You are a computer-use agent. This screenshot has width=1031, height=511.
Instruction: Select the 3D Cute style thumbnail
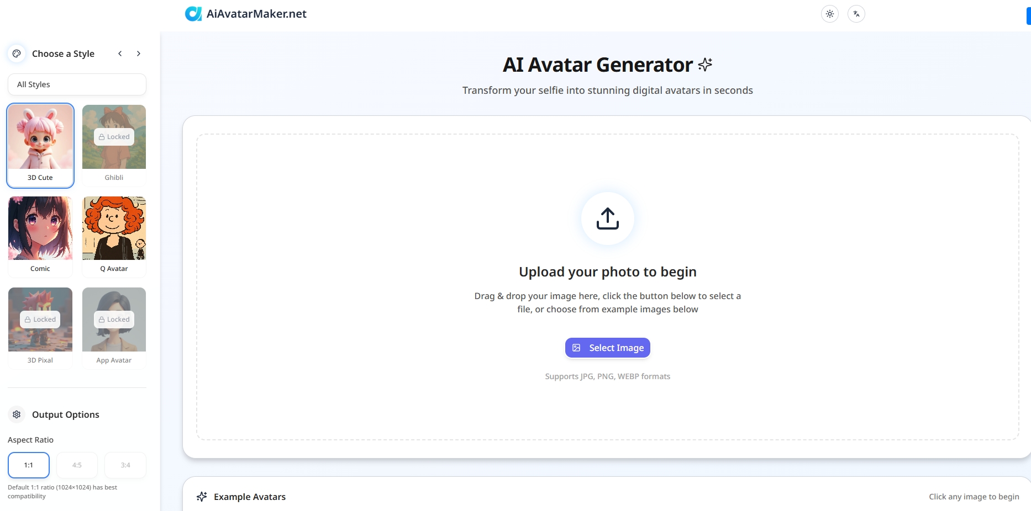[x=40, y=137]
